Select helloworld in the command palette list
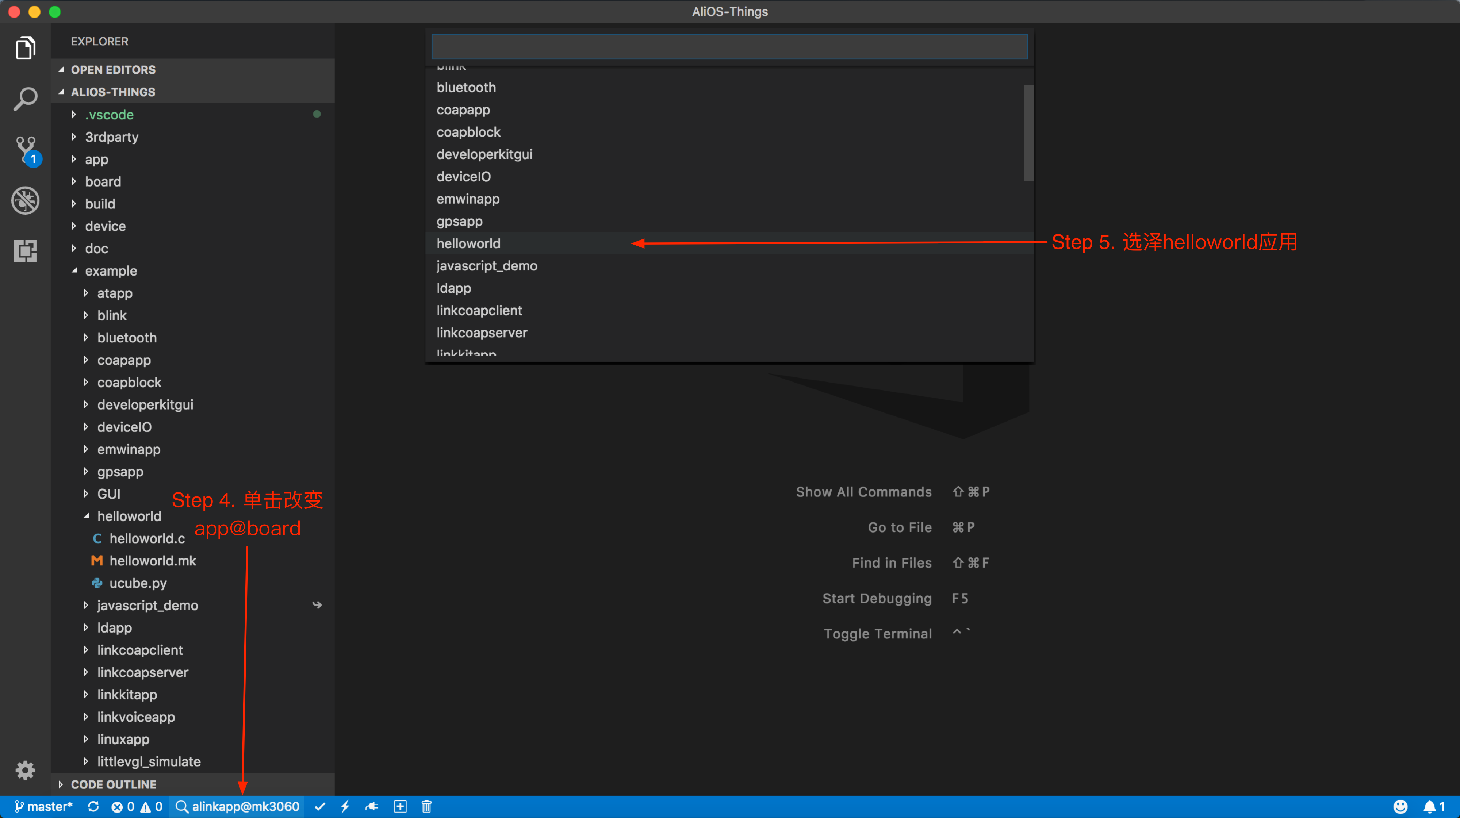 pos(468,243)
